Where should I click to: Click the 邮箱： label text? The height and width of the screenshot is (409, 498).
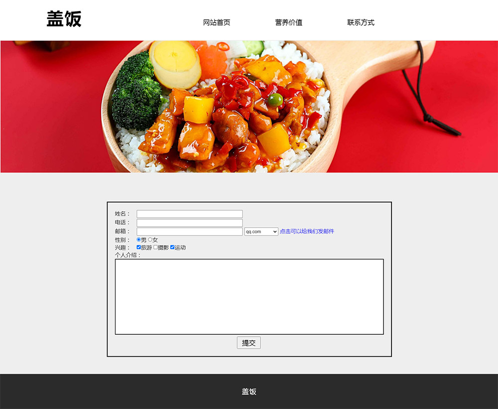pyautogui.click(x=123, y=231)
